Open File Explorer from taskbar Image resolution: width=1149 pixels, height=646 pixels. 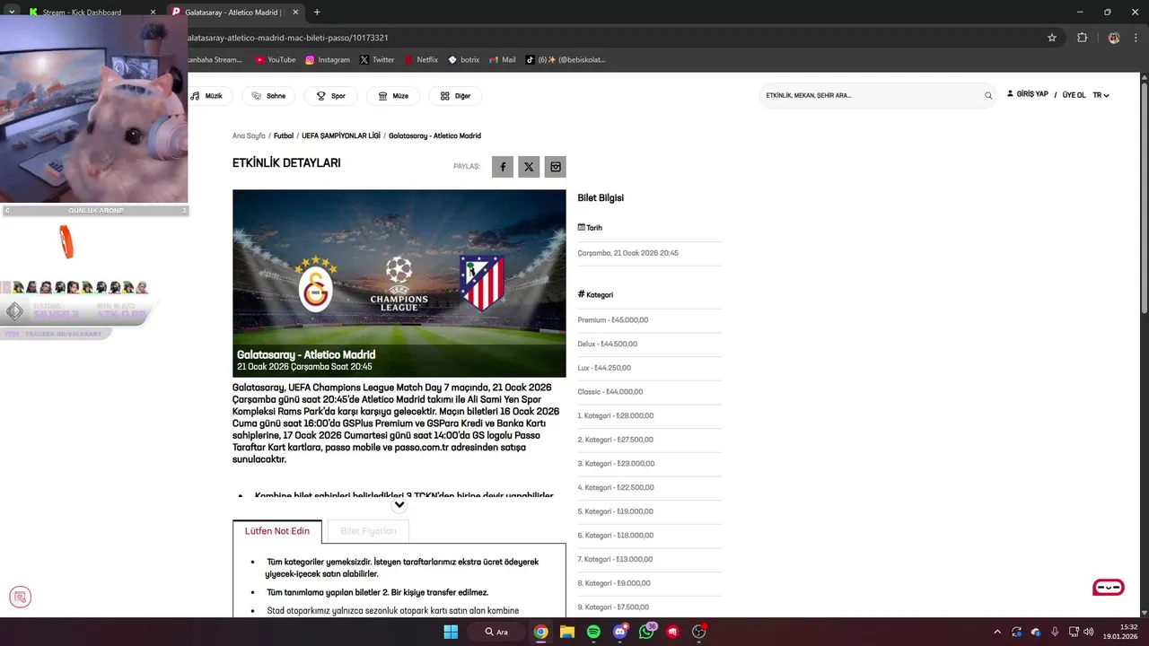[567, 632]
